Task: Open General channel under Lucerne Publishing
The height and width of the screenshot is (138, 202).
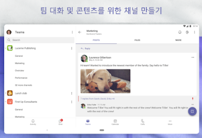Action: tap(19, 56)
